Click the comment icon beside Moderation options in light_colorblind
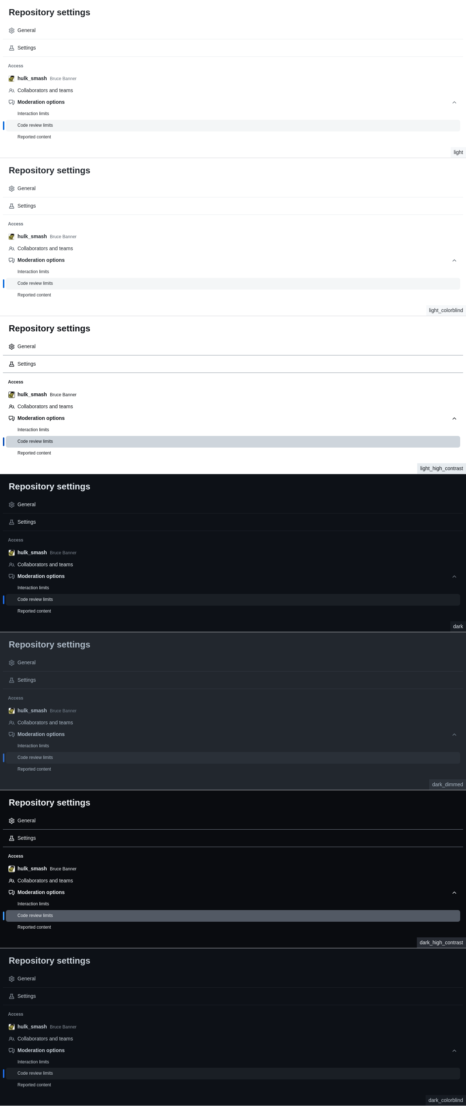The image size is (466, 1106). (12, 260)
